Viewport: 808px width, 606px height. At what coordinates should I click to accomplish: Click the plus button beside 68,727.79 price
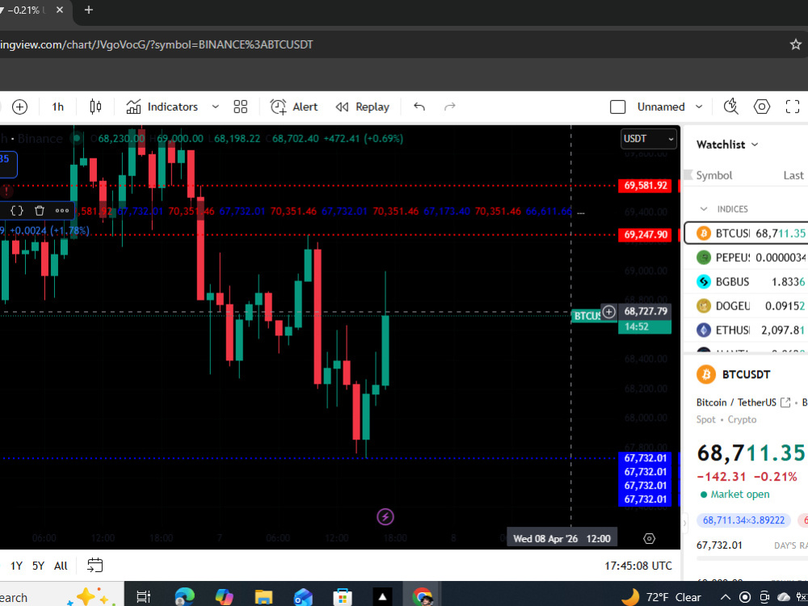pyautogui.click(x=609, y=312)
